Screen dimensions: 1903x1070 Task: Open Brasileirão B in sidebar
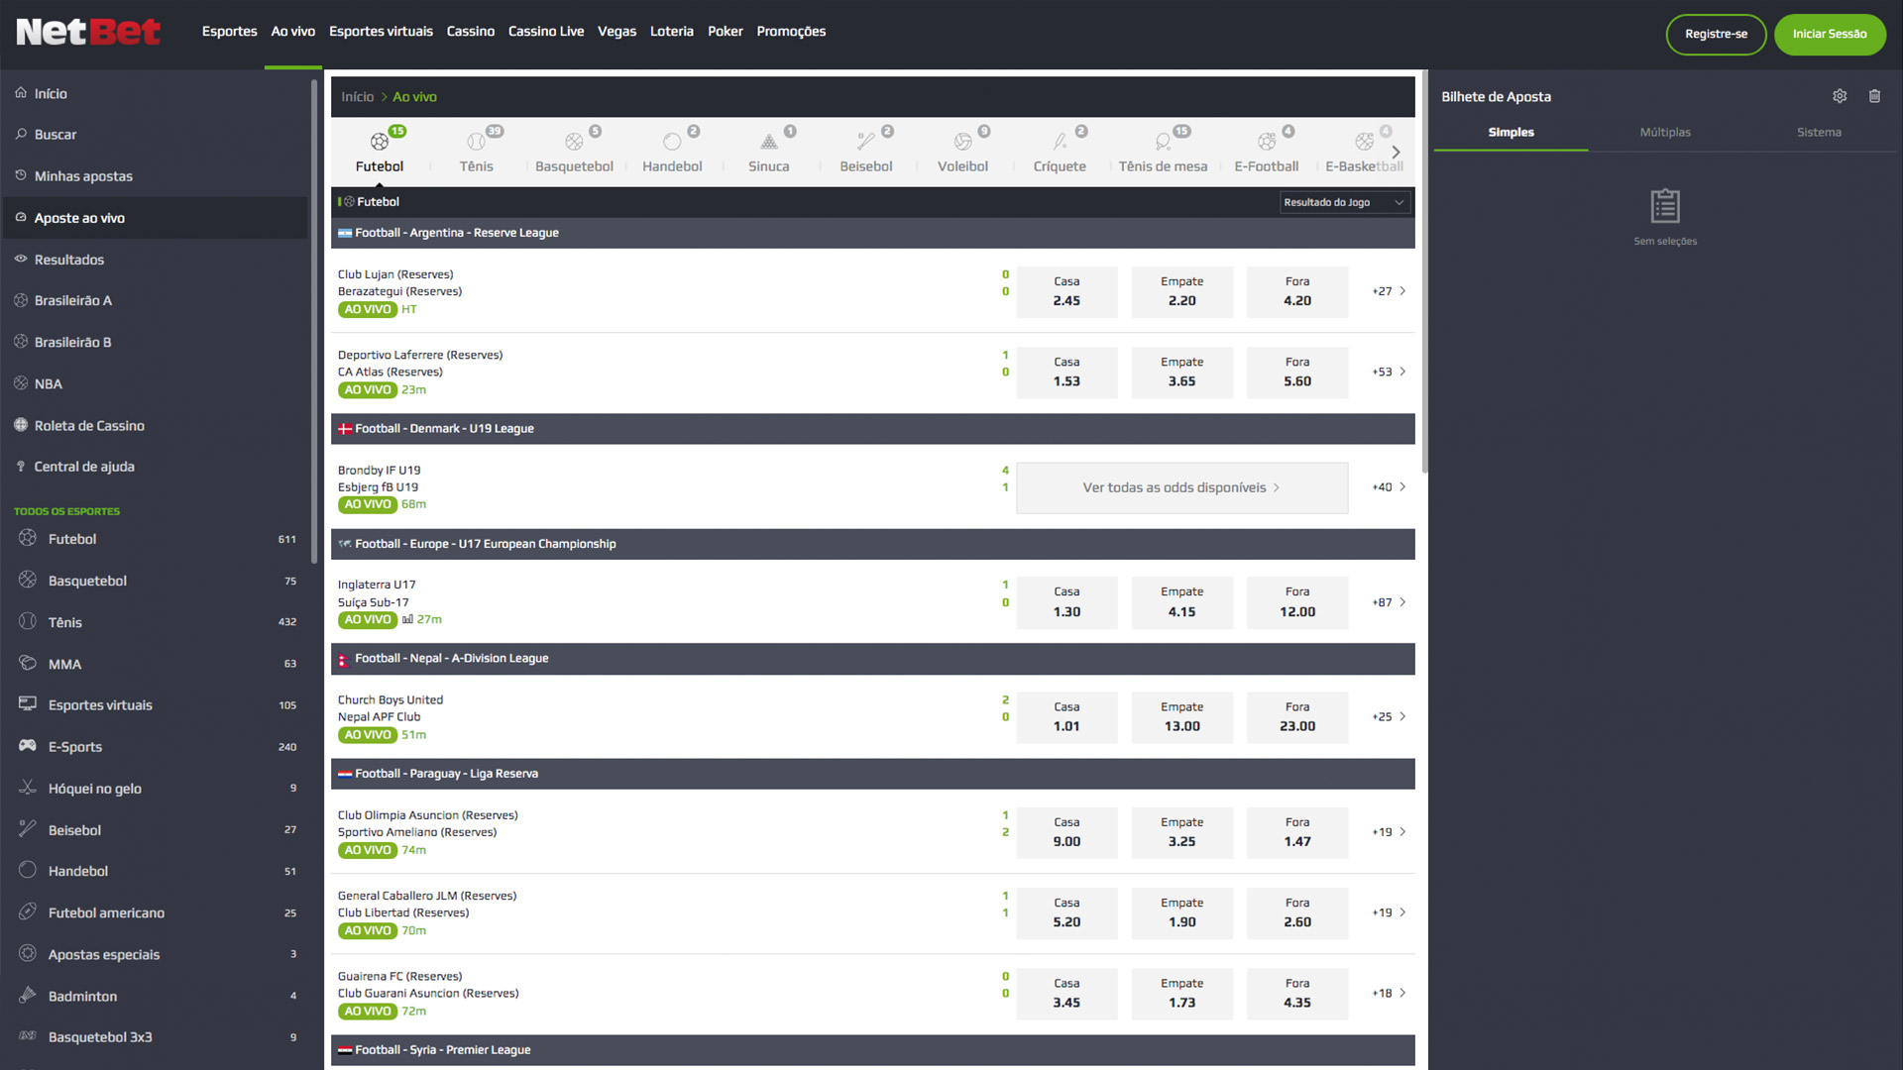[x=72, y=342]
